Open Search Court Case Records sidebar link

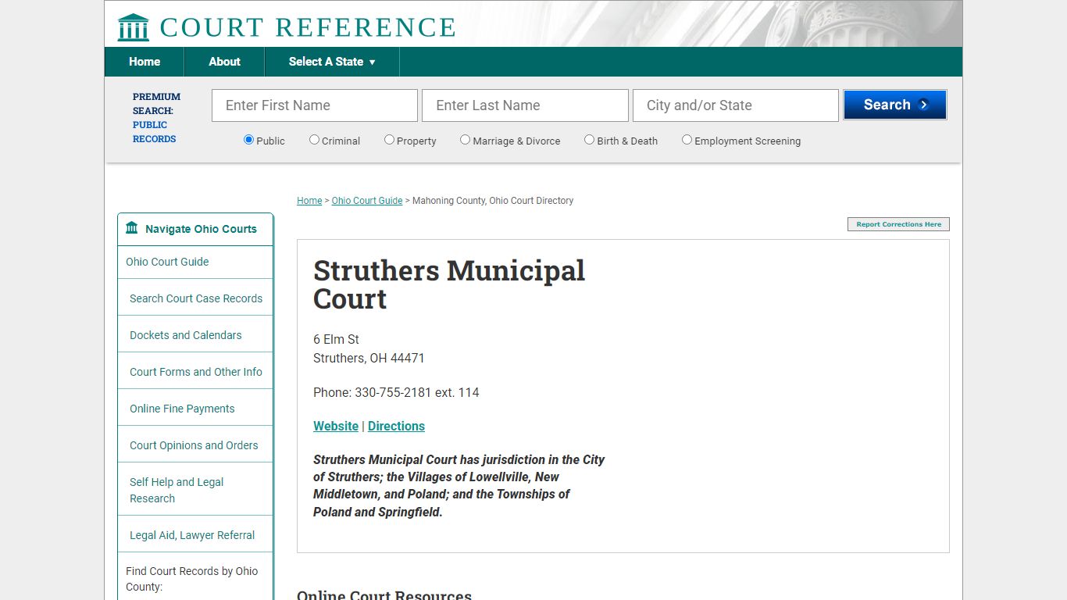pos(196,298)
